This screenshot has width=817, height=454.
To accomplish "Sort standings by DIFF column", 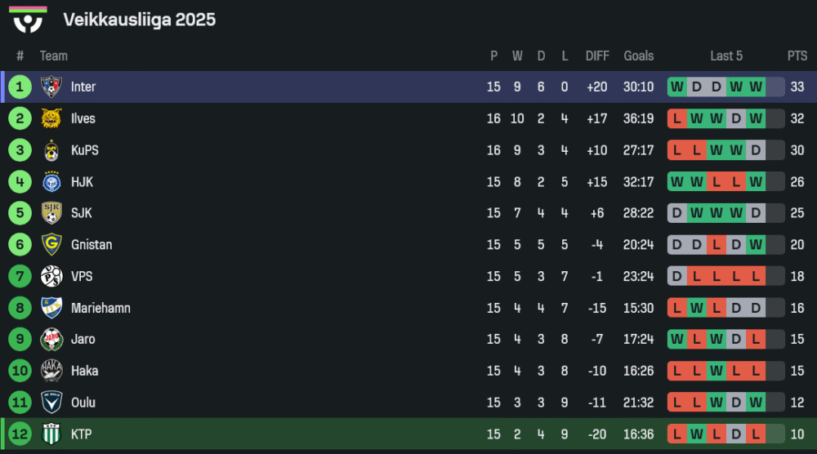I will pyautogui.click(x=597, y=56).
